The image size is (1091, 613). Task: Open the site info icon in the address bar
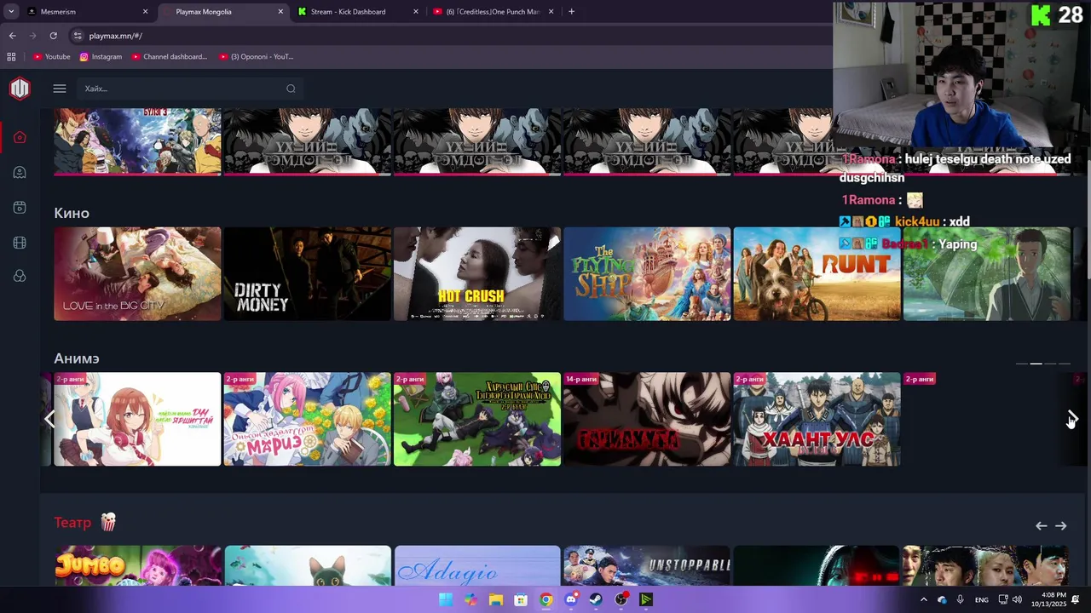(x=78, y=36)
